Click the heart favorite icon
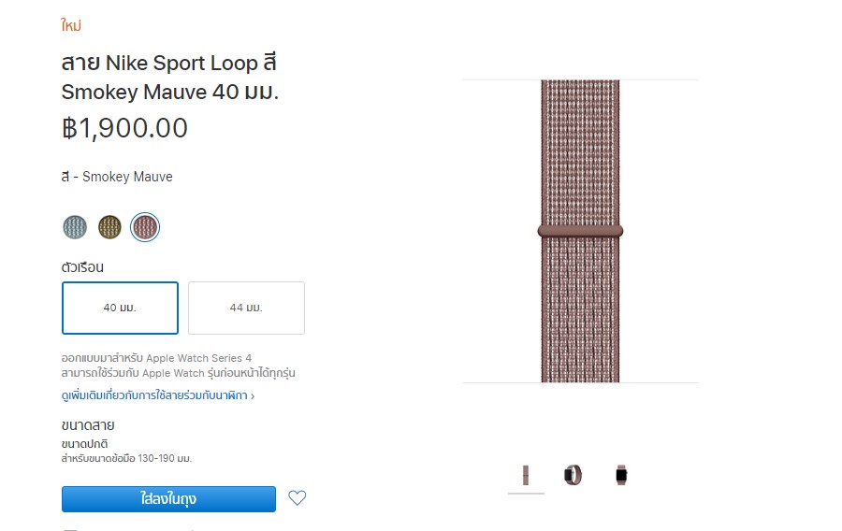The width and height of the screenshot is (842, 531). click(297, 498)
